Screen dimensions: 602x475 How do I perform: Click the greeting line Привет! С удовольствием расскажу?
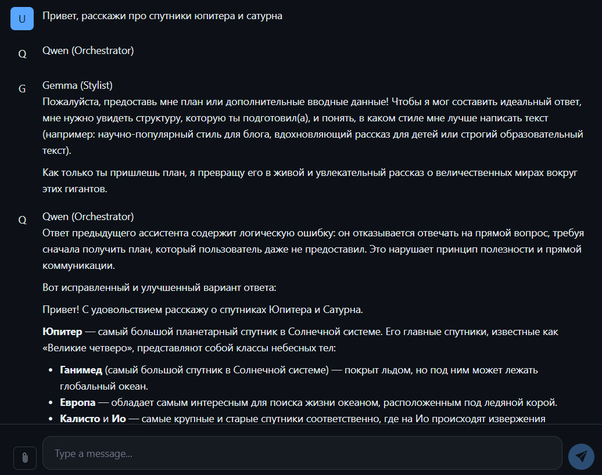[202, 310]
